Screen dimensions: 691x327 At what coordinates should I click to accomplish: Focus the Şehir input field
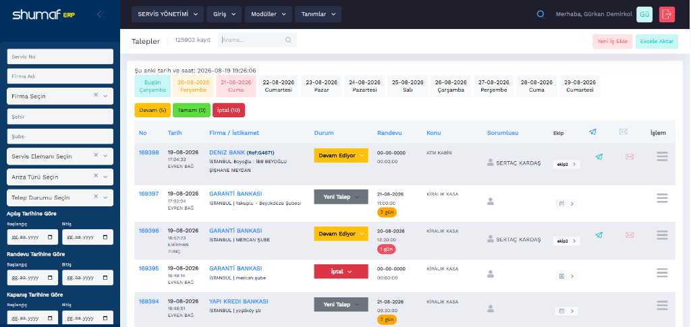60,116
